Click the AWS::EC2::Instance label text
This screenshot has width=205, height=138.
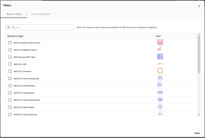pos(22,71)
